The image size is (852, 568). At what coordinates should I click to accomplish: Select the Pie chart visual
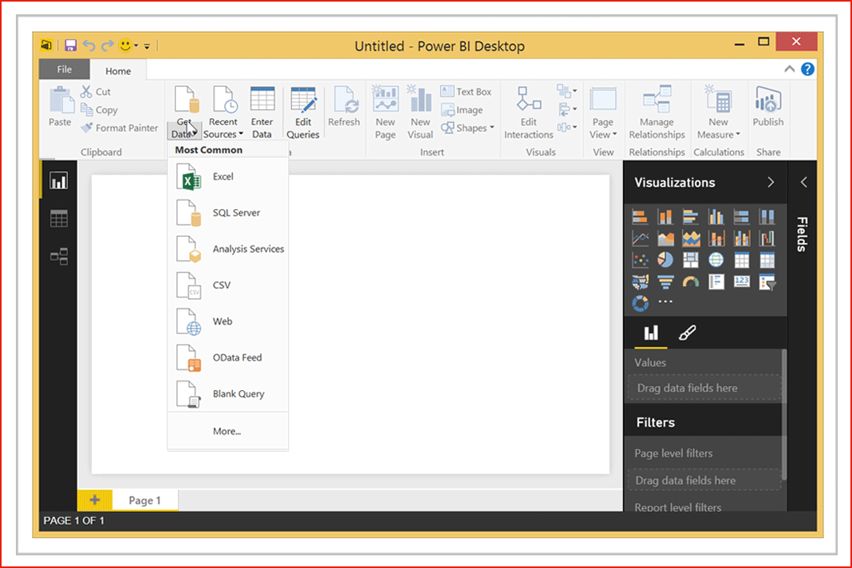[665, 260]
